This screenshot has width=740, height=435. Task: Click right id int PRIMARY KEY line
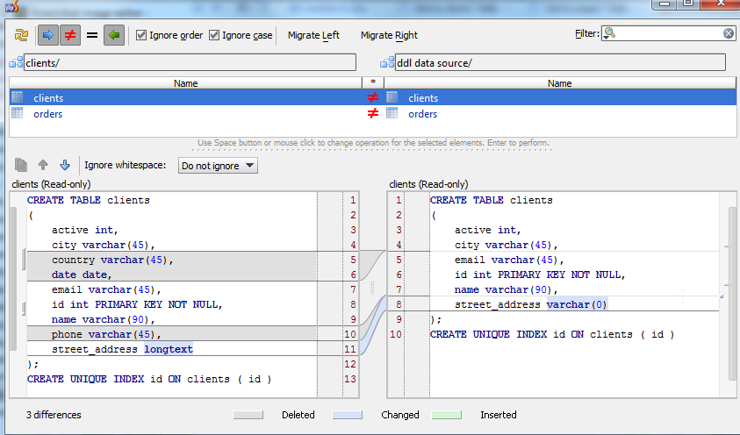pyautogui.click(x=540, y=275)
